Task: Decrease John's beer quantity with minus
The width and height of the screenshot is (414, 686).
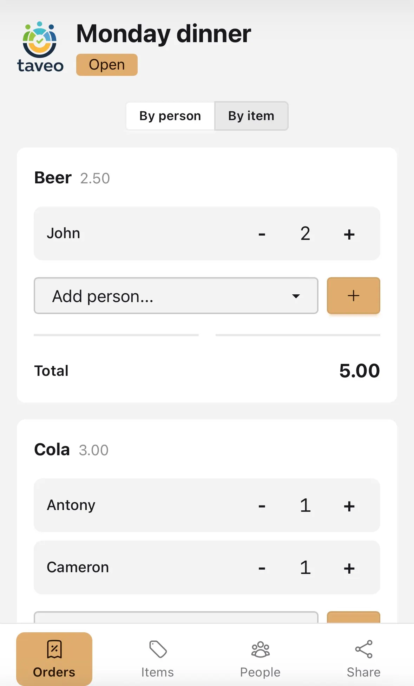Action: (x=262, y=234)
